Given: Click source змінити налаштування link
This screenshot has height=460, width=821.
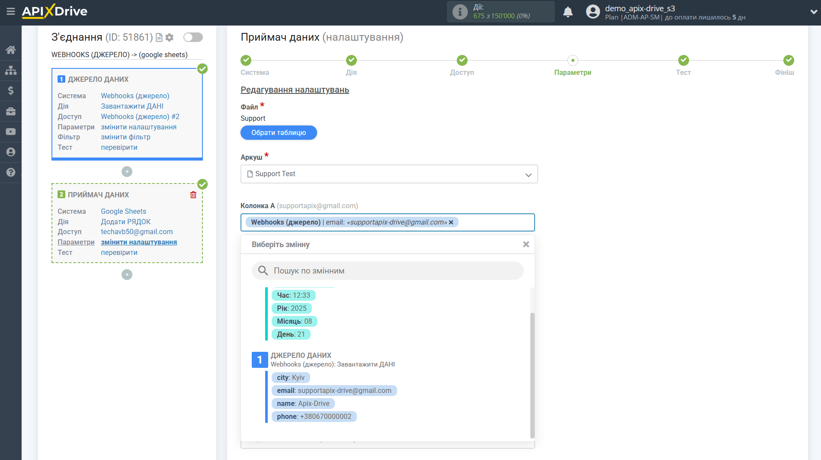Looking at the screenshot, I should [138, 127].
